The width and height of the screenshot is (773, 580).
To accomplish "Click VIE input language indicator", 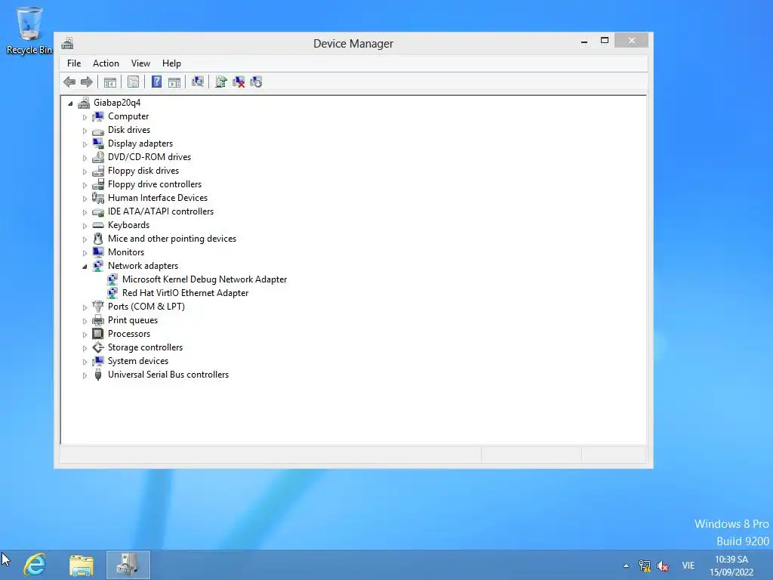I will coord(688,566).
